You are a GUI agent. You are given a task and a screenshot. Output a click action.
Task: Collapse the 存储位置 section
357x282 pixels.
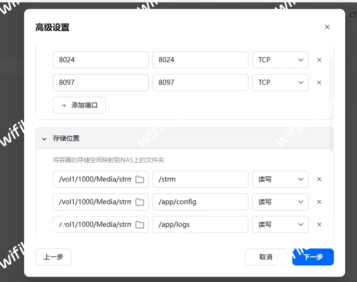pos(44,139)
